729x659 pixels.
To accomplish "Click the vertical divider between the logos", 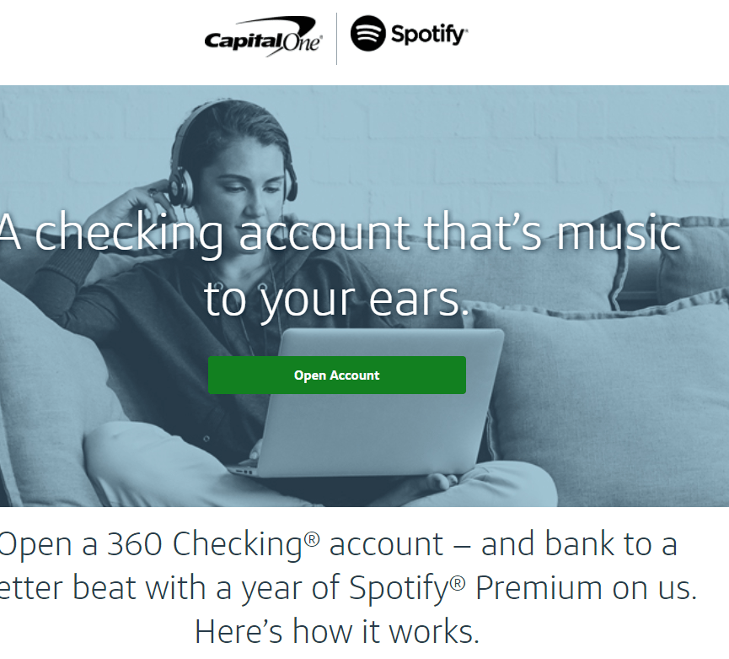I will click(336, 39).
